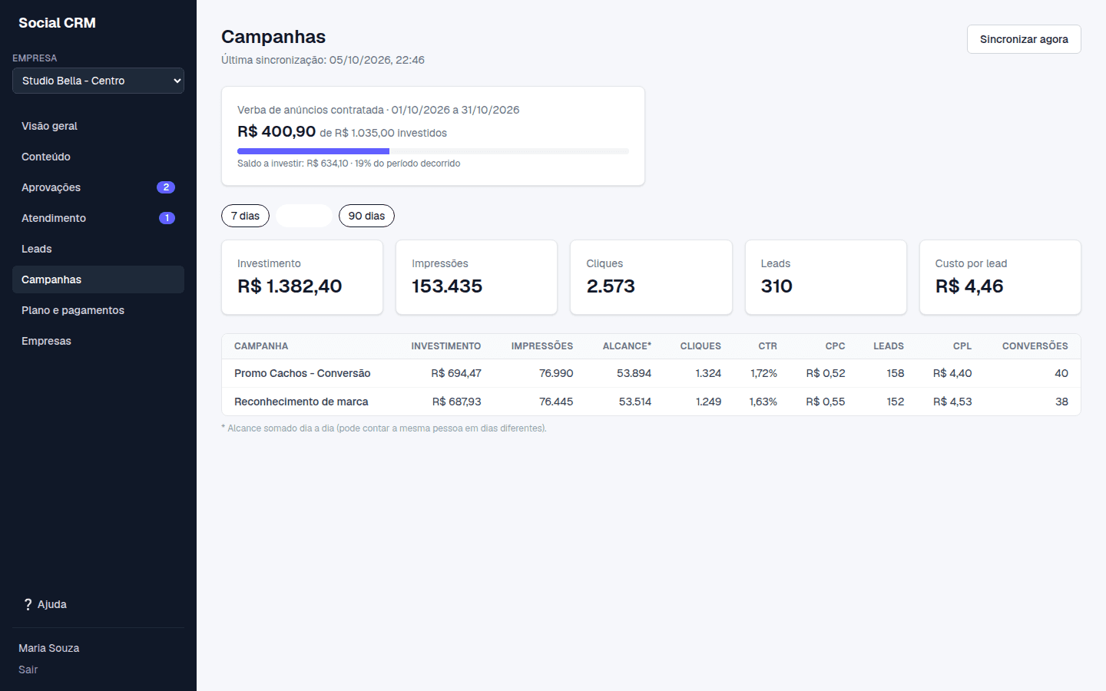Select the 7 dias period filter
Image resolution: width=1106 pixels, height=691 pixels.
tap(245, 216)
